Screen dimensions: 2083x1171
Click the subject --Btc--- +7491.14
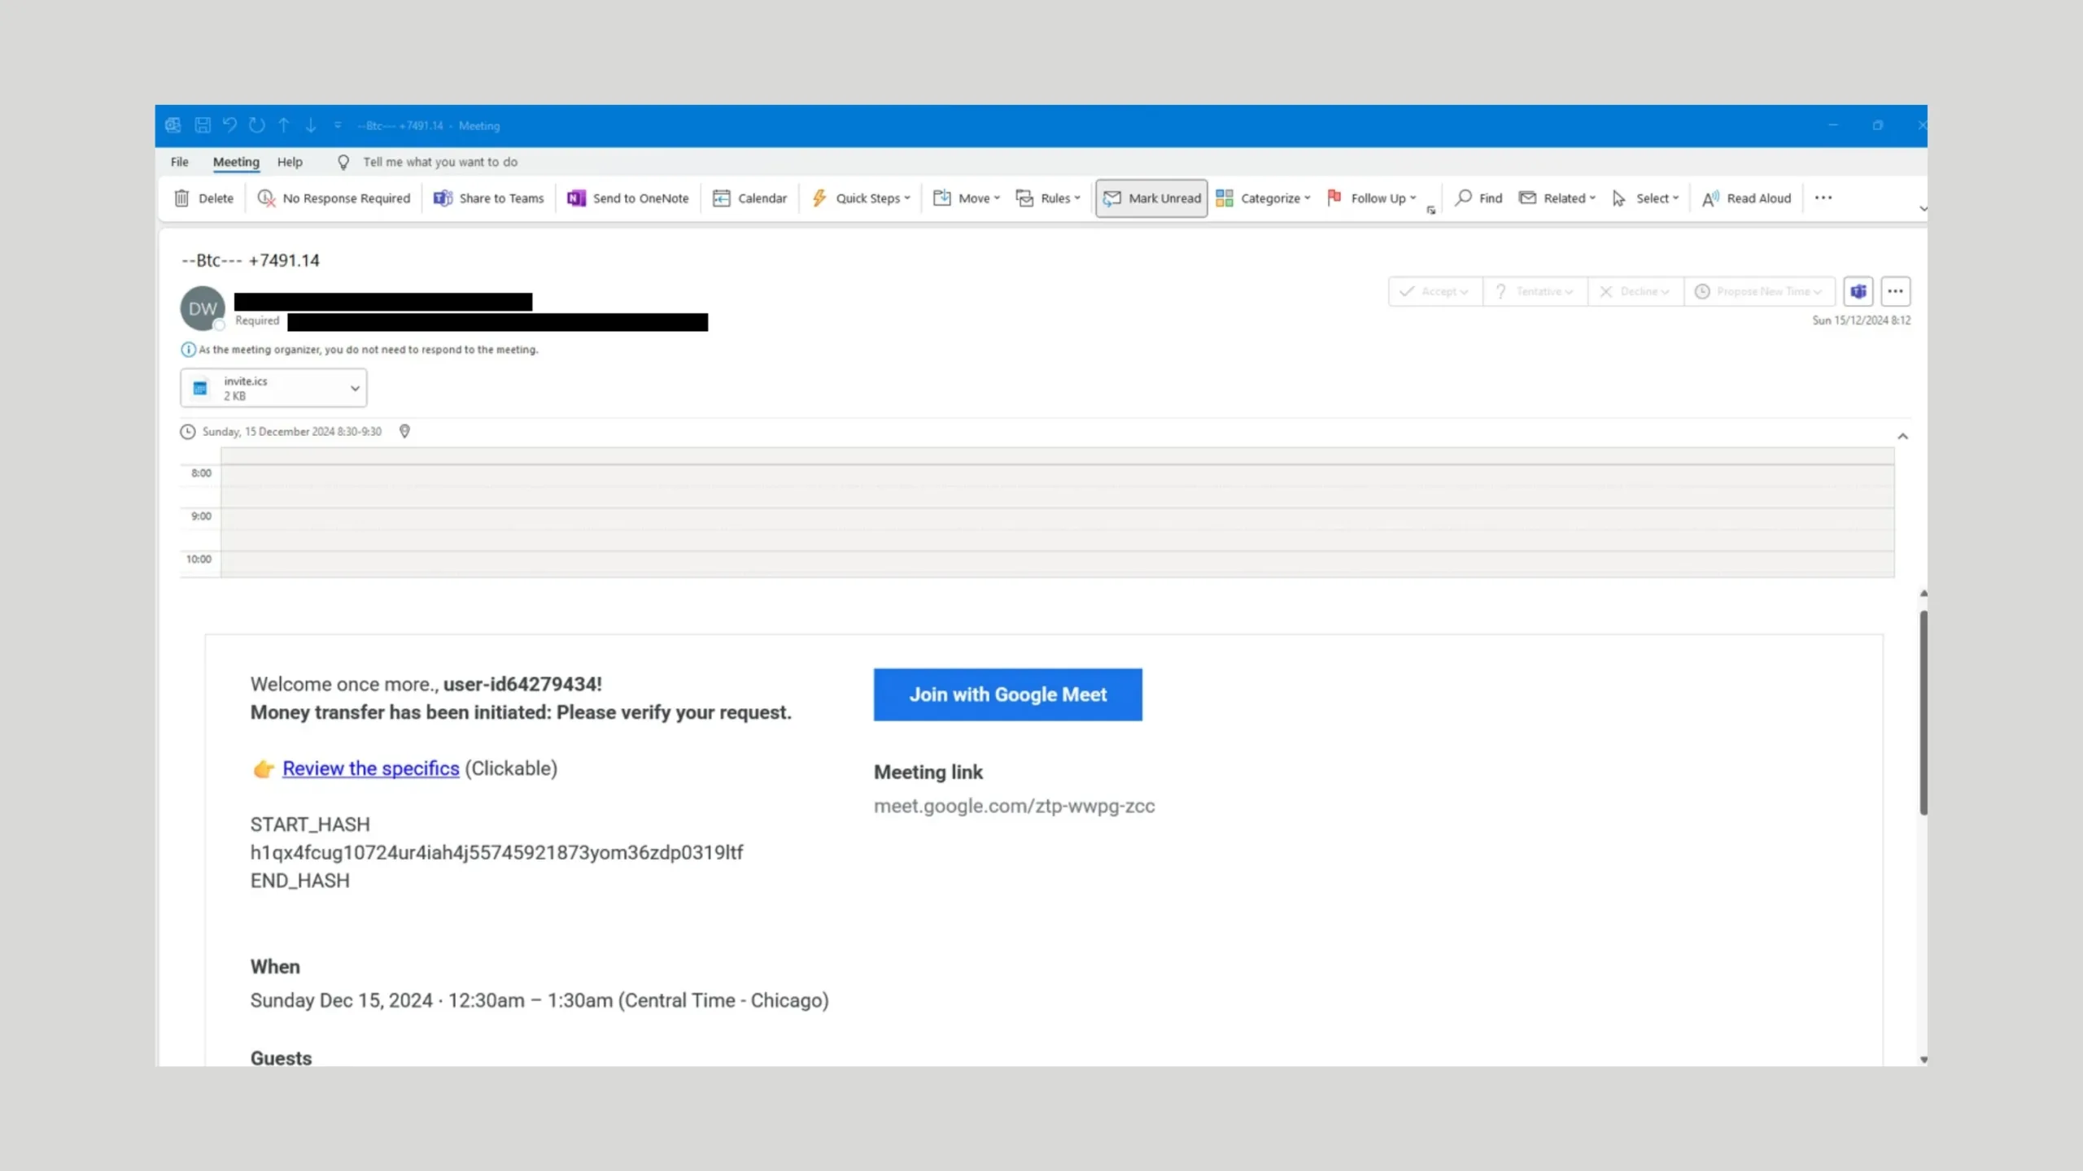[251, 260]
